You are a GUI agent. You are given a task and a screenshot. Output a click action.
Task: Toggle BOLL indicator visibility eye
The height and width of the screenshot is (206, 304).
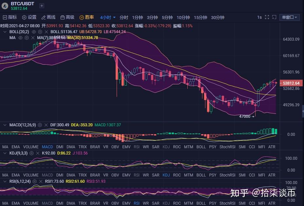pyautogui.click(x=34, y=31)
